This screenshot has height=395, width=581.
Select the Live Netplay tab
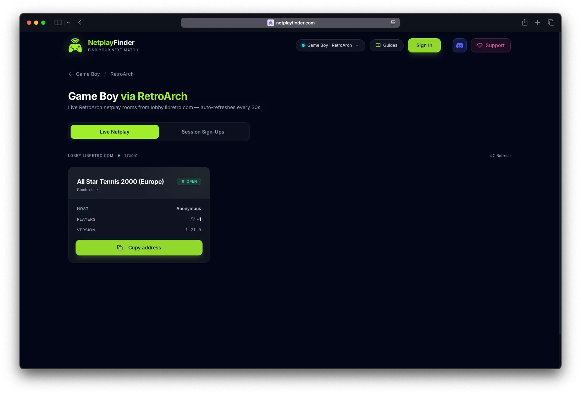(115, 132)
